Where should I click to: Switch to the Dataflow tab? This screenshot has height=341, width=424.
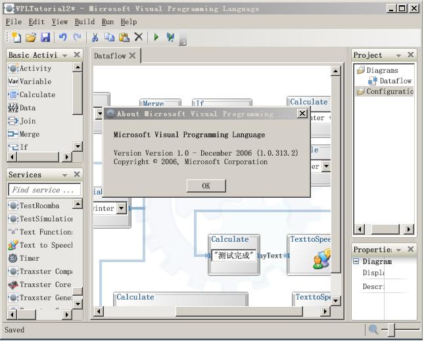(110, 56)
